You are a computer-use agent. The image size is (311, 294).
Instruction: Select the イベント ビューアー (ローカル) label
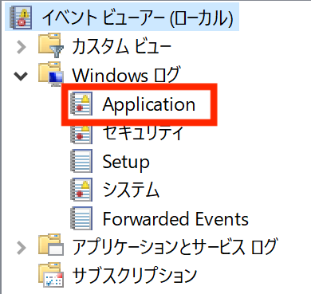(137, 18)
